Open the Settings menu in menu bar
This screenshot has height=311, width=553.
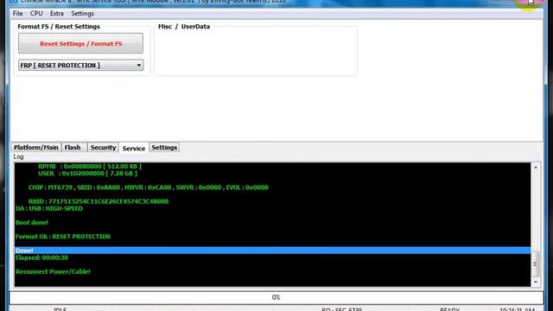83,14
